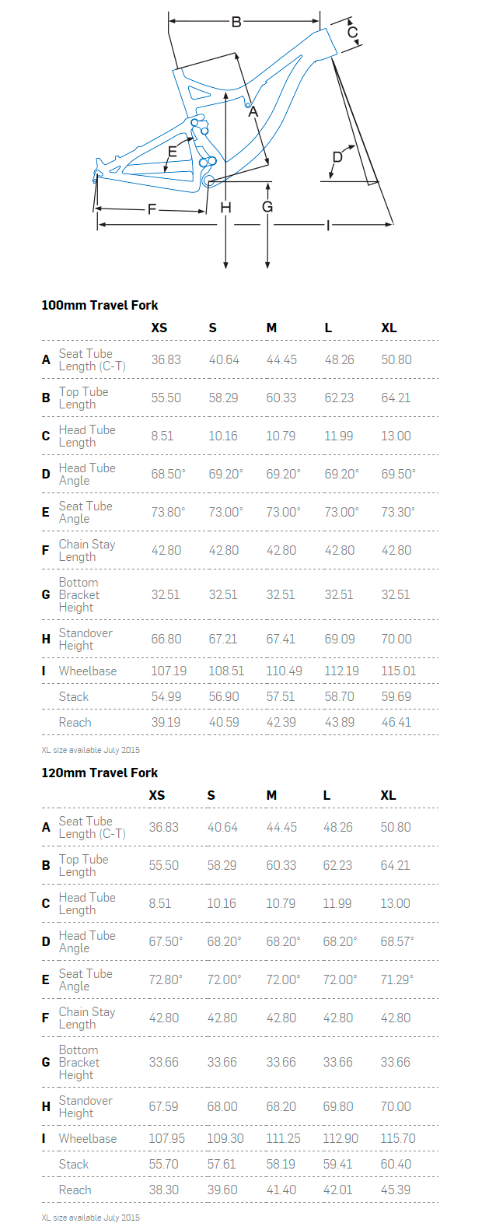Click the letter C near head tube
The width and height of the screenshot is (482, 1230).
pyautogui.click(x=352, y=33)
